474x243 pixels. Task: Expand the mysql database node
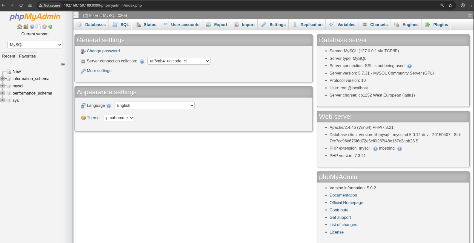pos(2,86)
